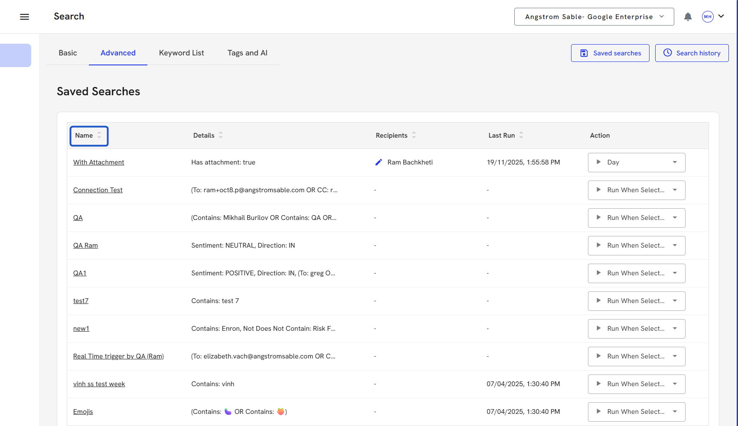Viewport: 738px width, 426px height.
Task: Sort by Details column arrows
Action: (221, 136)
